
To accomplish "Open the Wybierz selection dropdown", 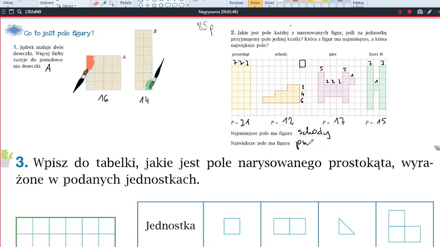I will click(46, 4).
